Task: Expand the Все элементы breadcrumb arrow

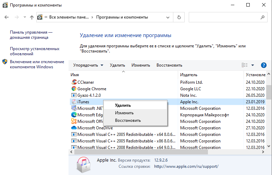Action: coord(92,17)
